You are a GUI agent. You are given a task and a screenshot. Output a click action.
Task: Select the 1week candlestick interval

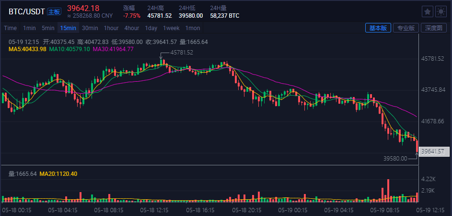coord(171,28)
